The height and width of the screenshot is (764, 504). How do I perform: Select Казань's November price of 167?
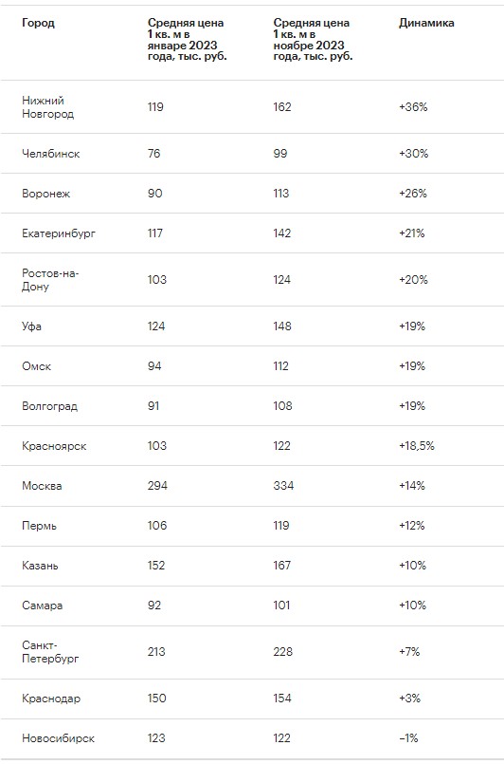point(282,566)
